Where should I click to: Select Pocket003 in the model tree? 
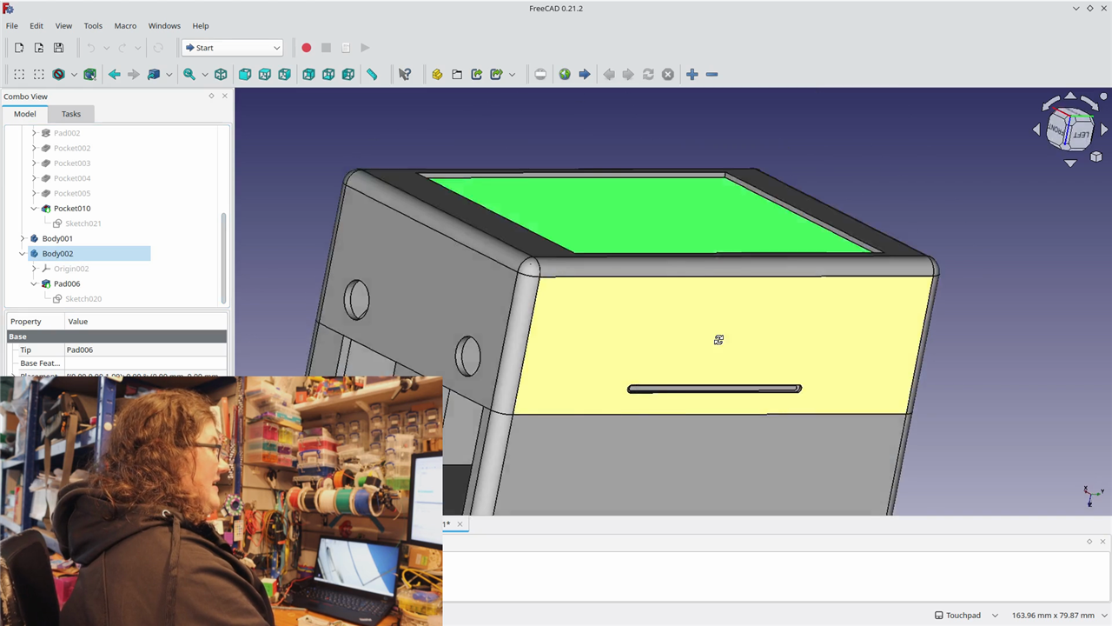click(x=72, y=163)
